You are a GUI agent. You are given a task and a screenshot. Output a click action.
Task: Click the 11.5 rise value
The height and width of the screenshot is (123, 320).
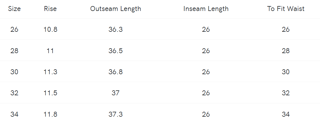point(50,93)
